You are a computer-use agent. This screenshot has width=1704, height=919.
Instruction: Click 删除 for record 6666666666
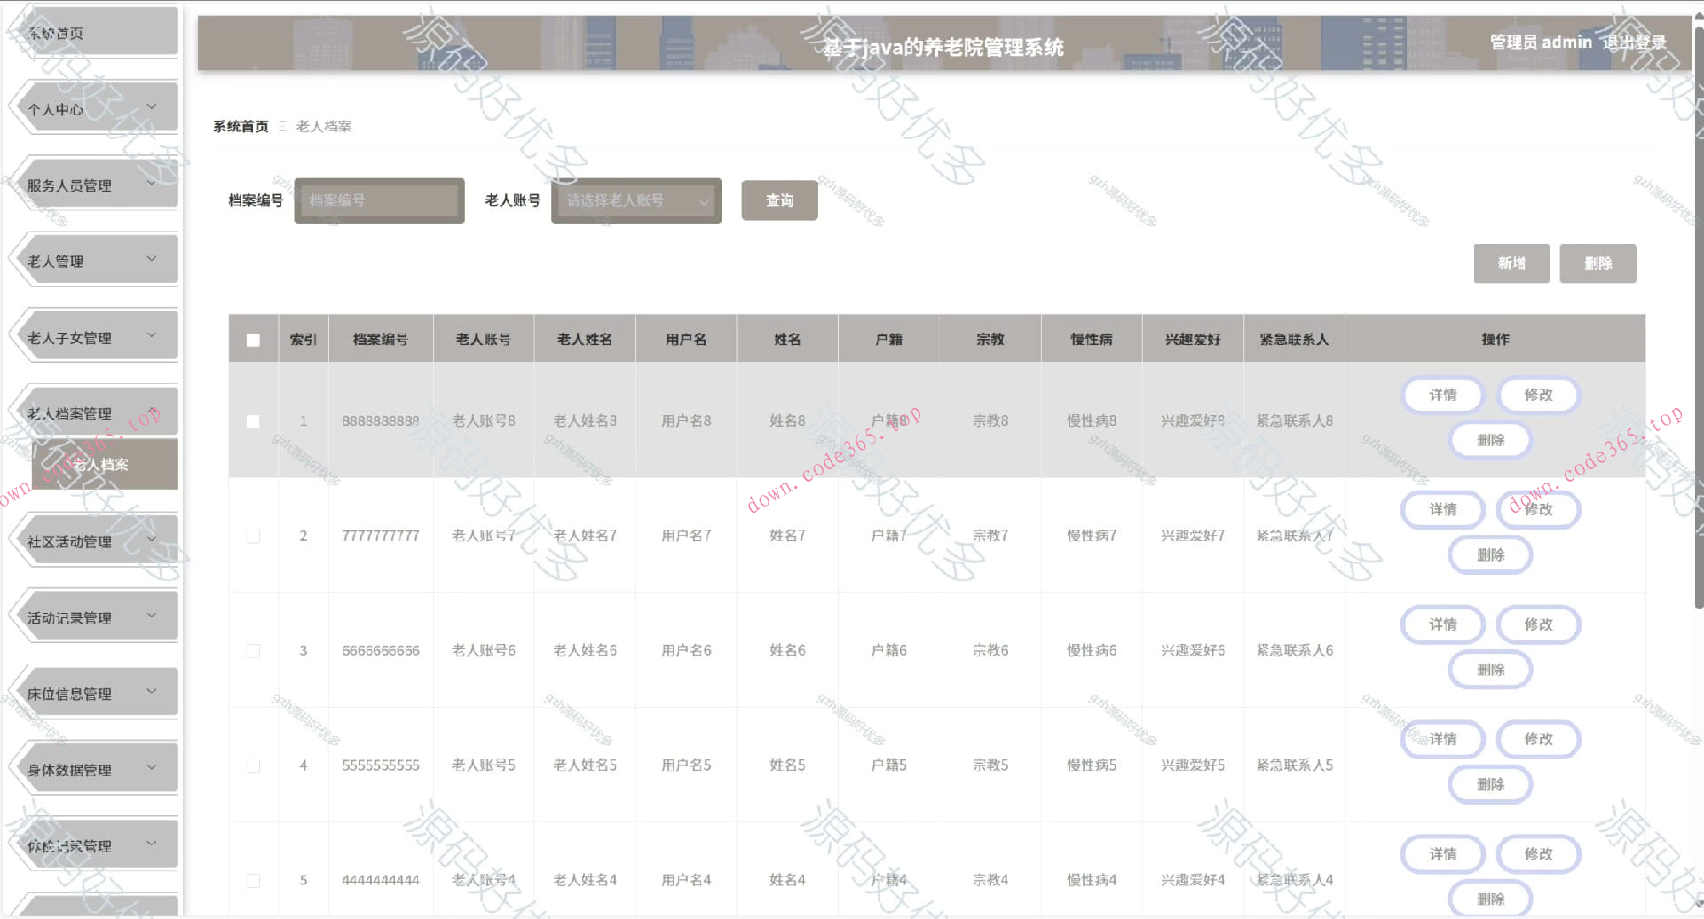(1490, 669)
